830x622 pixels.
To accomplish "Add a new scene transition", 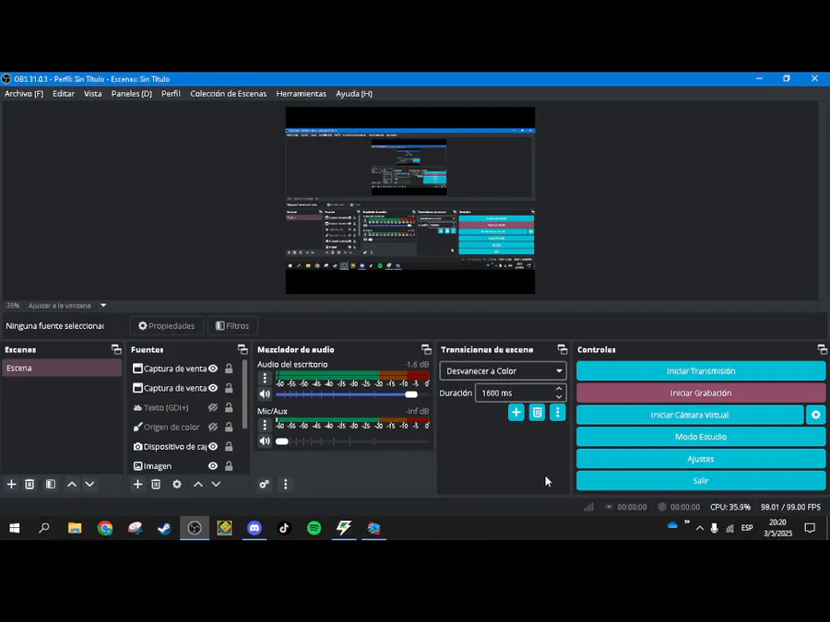I will 516,413.
